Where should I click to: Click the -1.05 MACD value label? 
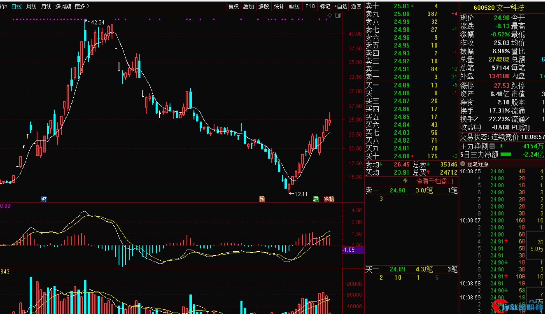[x=353, y=250]
